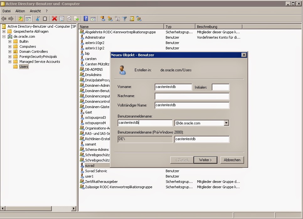Click the Paste clipboard icon
Image resolution: width=303 pixels, height=219 pixels.
(45, 19)
